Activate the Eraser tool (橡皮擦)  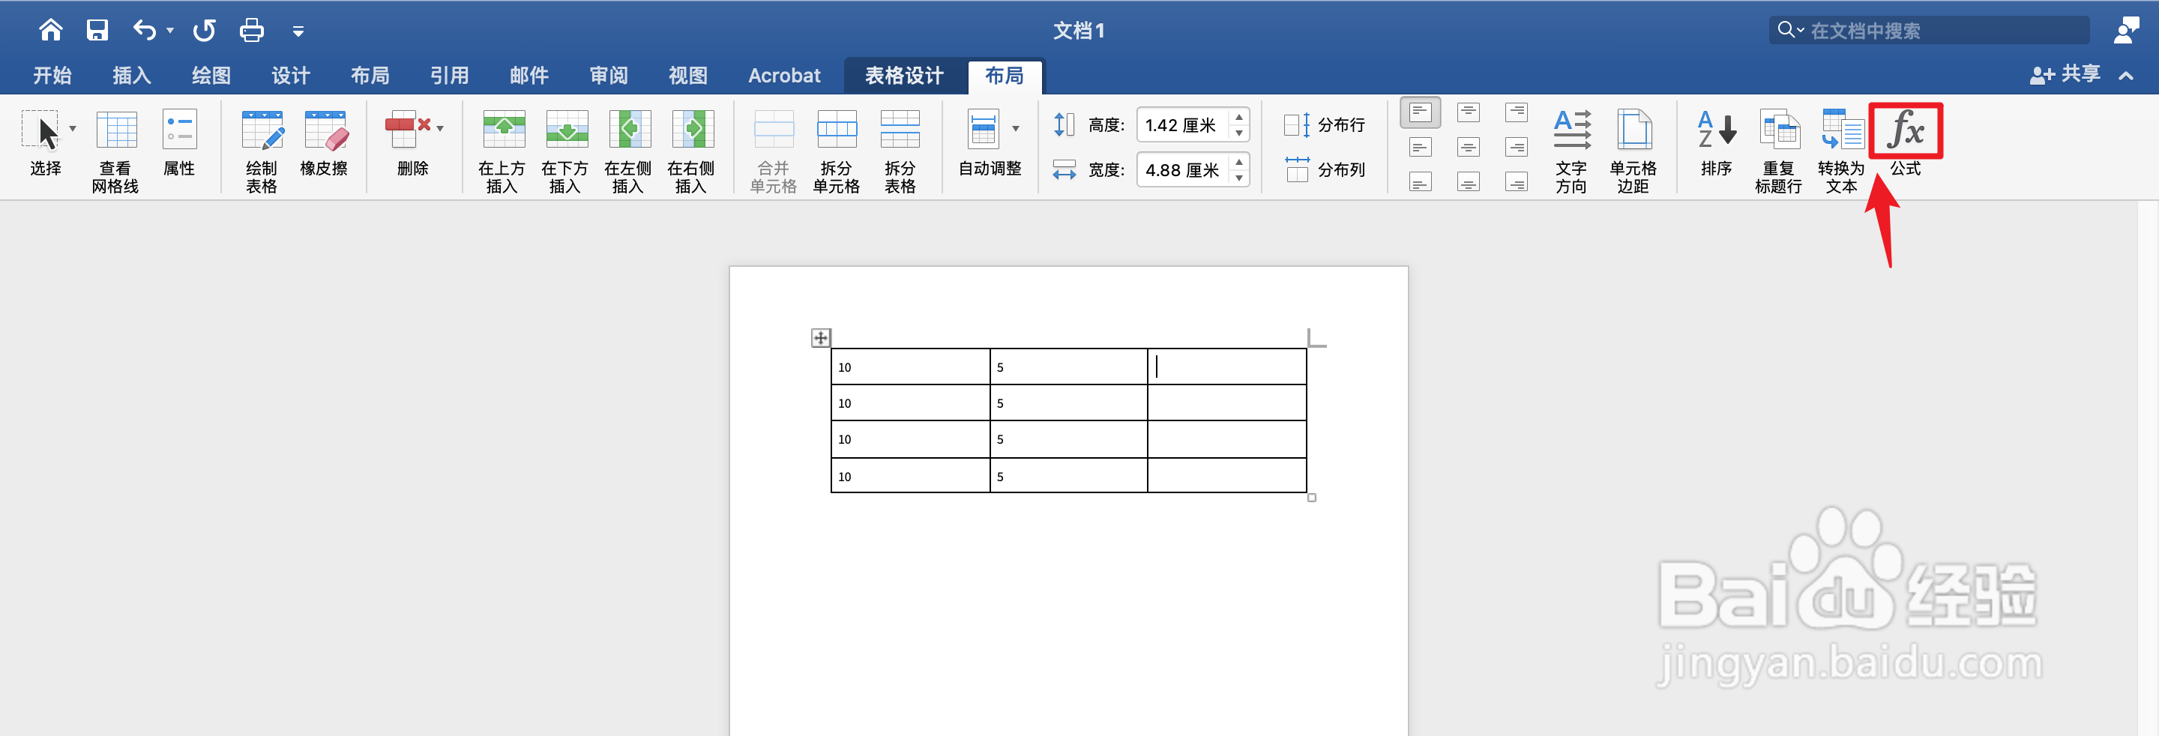pyautogui.click(x=325, y=142)
